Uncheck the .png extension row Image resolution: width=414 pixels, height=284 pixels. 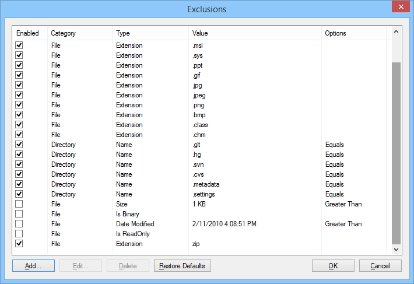(x=19, y=105)
